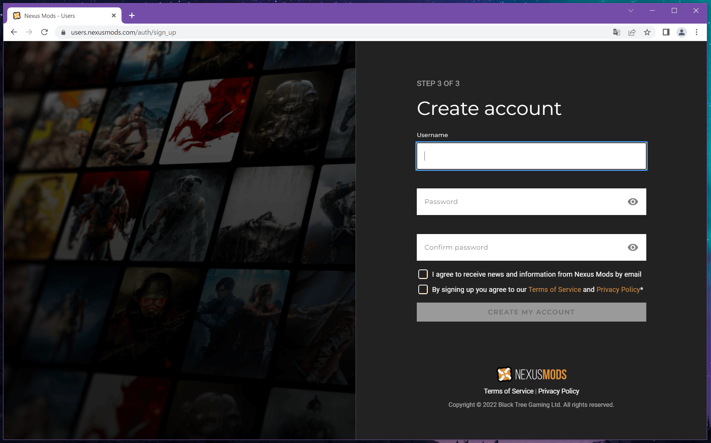Tick the agree to Terms checkbox
The image size is (711, 443).
[x=423, y=290]
